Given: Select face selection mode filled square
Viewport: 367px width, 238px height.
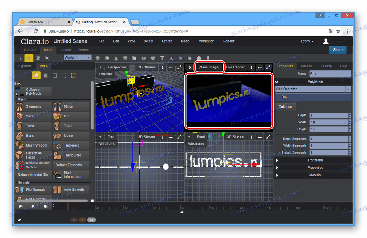Looking at the screenshot, I should (x=46, y=76).
